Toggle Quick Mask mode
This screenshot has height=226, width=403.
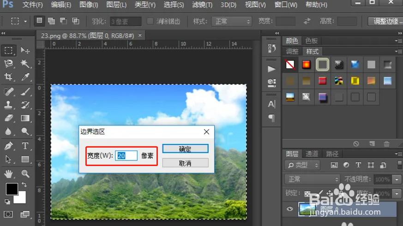point(8,214)
